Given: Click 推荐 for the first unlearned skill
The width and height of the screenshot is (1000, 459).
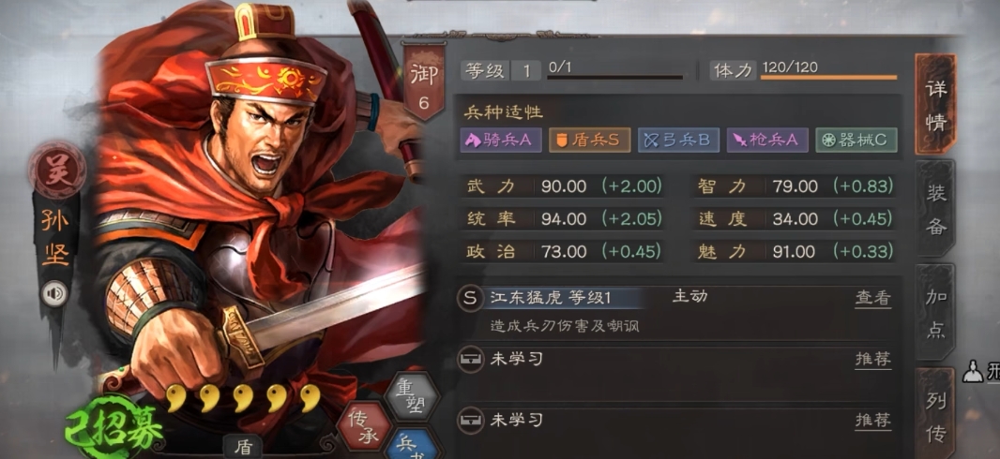Looking at the screenshot, I should (x=872, y=359).
